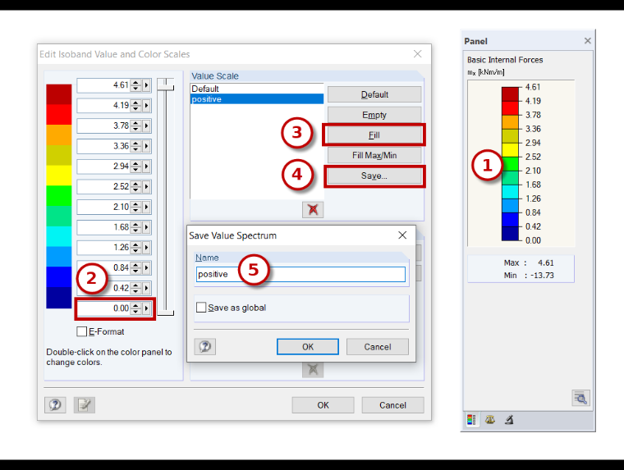Screen dimensions: 624x470
Task: Click the green band in Panel legend
Action: [510, 163]
